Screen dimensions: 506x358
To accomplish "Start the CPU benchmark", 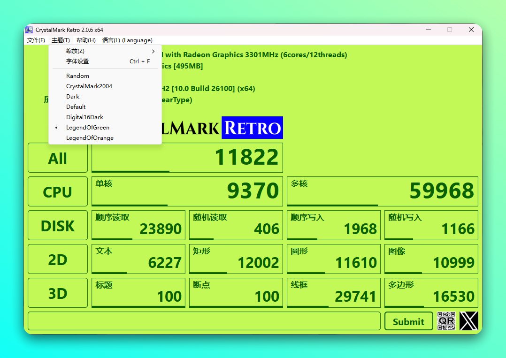I will coord(58,192).
